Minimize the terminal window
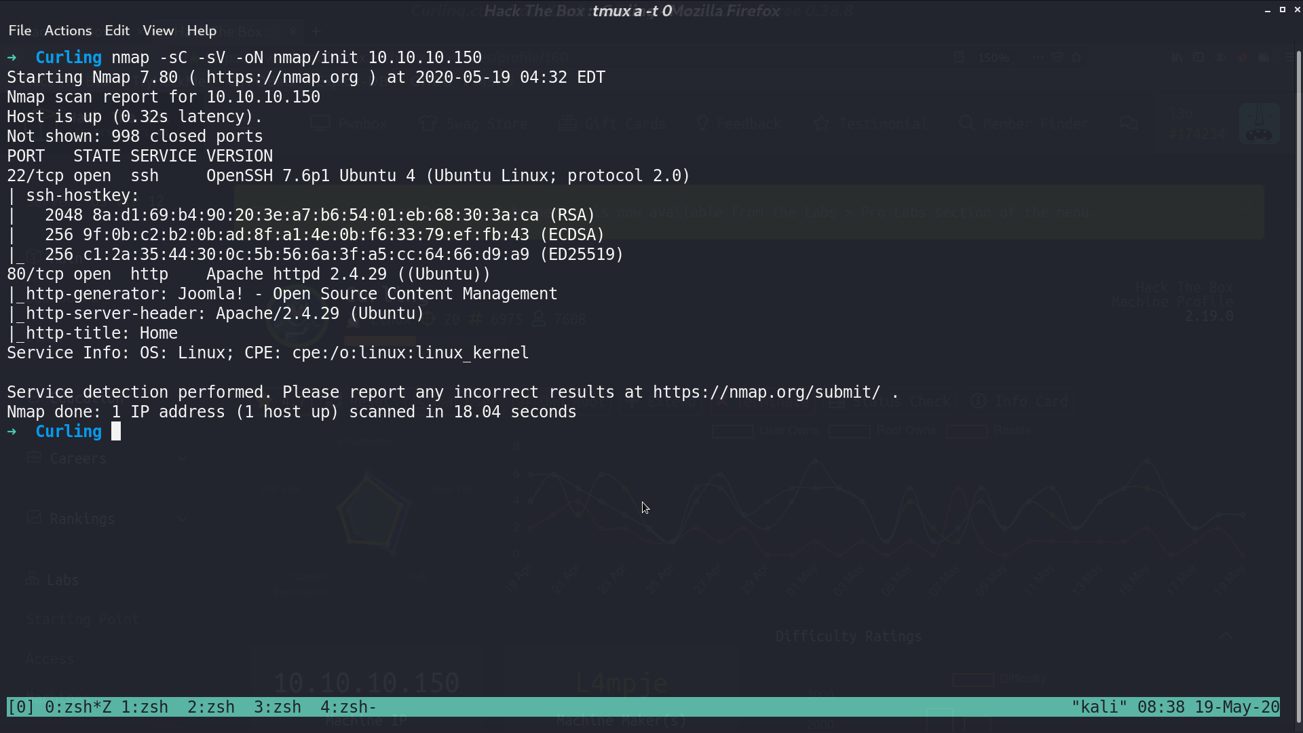Viewport: 1303px width, 733px height. pos(1268,10)
